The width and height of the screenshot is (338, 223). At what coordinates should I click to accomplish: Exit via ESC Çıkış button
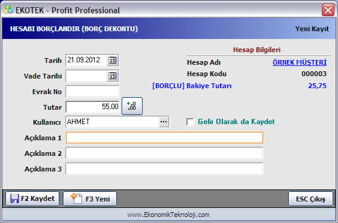pyautogui.click(x=310, y=198)
